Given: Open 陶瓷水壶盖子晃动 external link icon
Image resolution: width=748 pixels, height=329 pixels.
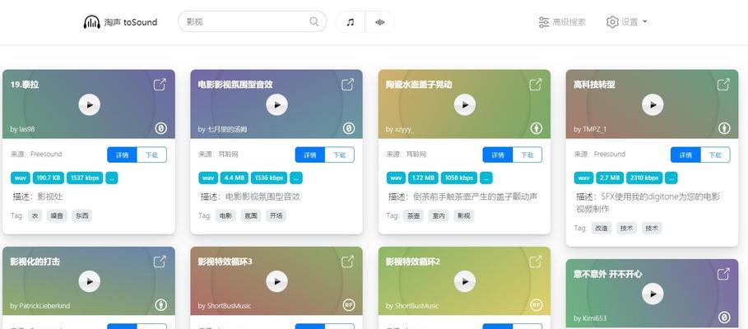Looking at the screenshot, I should point(536,85).
